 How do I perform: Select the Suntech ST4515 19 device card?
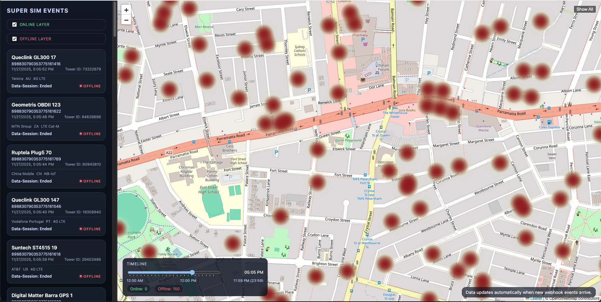coord(56,262)
